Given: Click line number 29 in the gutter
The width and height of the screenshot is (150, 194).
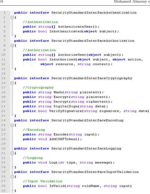Looking at the screenshot, I should click(x=3, y=144).
